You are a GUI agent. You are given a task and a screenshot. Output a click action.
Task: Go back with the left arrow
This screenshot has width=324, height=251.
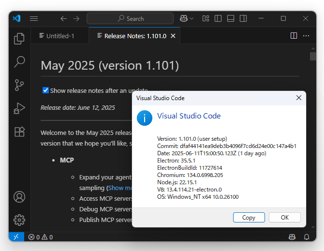(x=63, y=19)
